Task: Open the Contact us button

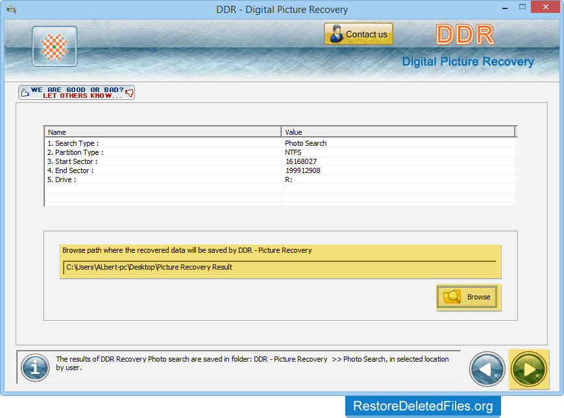Action: tap(358, 34)
